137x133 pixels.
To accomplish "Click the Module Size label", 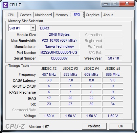I will [x=26, y=35].
